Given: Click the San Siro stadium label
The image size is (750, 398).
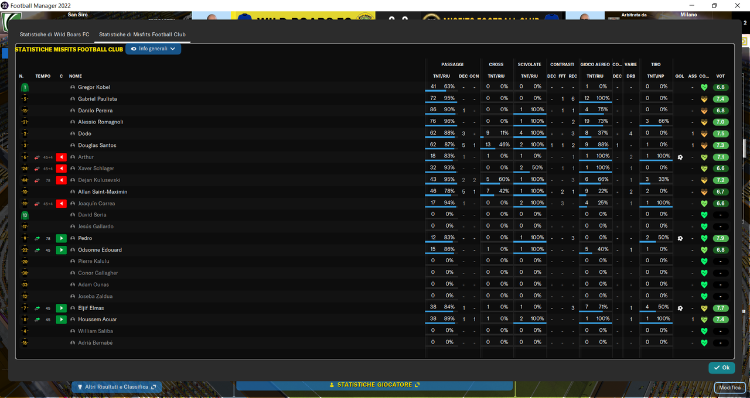Looking at the screenshot, I should pos(78,15).
